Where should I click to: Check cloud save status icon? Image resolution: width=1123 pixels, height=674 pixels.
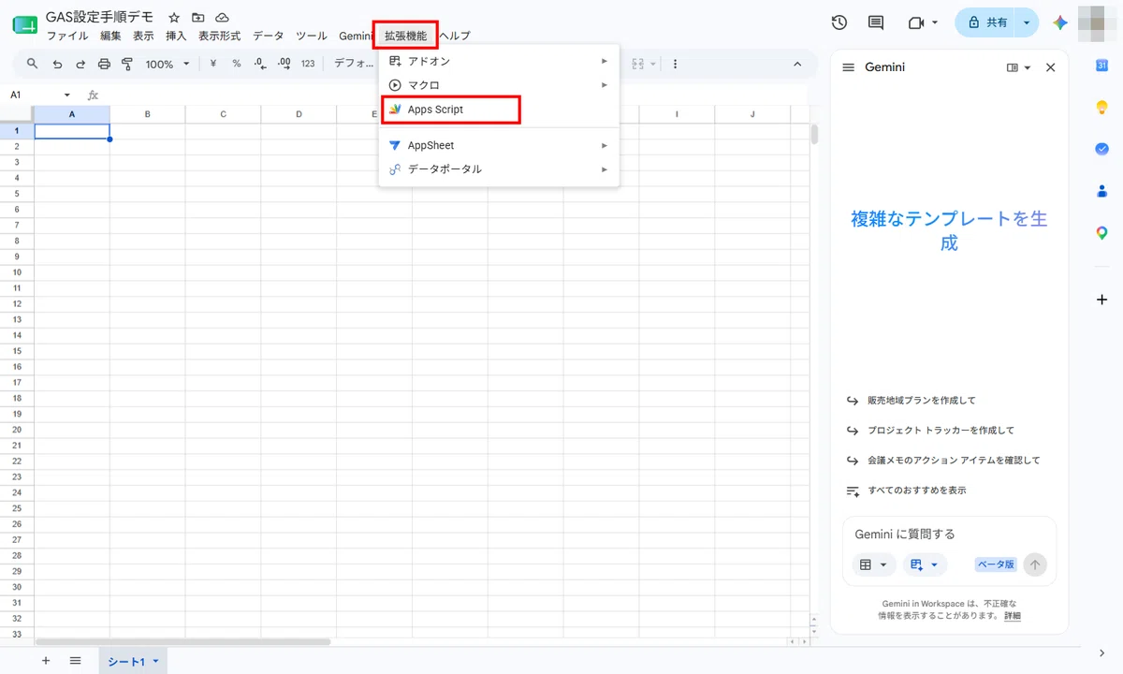(x=222, y=18)
